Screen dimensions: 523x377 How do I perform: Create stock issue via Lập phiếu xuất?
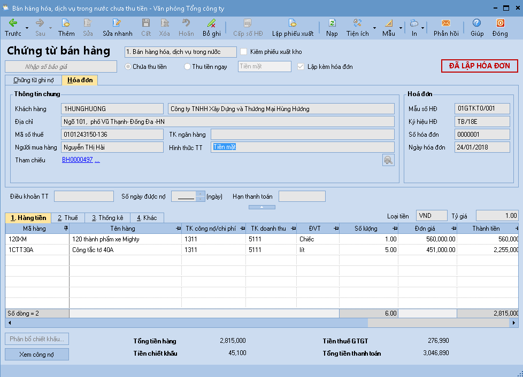293,27
